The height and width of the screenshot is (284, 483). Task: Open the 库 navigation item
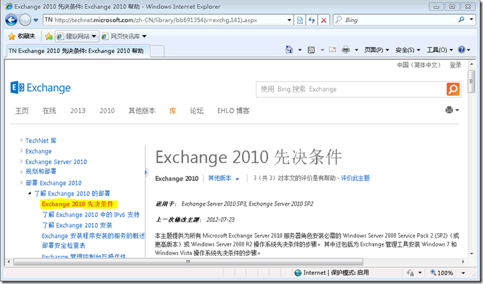click(173, 111)
